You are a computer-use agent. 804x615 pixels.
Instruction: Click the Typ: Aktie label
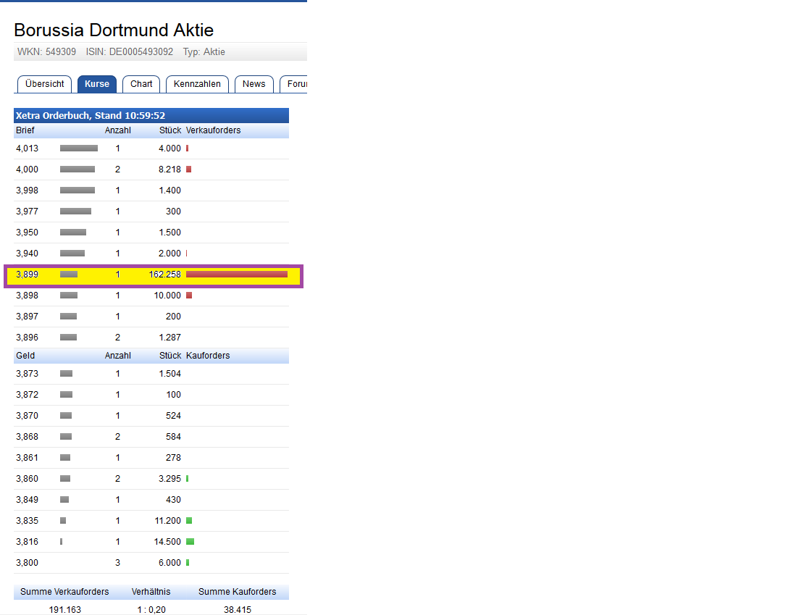click(x=204, y=52)
